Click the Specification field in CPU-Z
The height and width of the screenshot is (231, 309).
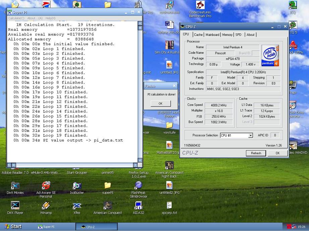click(x=243, y=72)
